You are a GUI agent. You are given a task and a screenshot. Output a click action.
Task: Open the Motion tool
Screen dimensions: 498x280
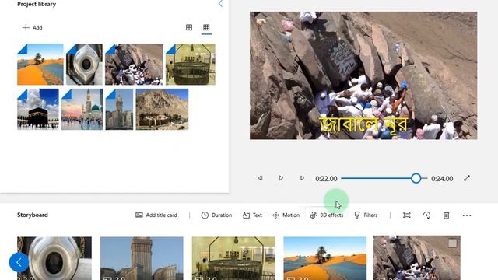[286, 215]
